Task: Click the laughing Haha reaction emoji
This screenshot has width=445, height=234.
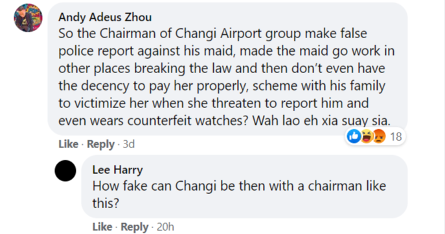Action: pos(367,136)
